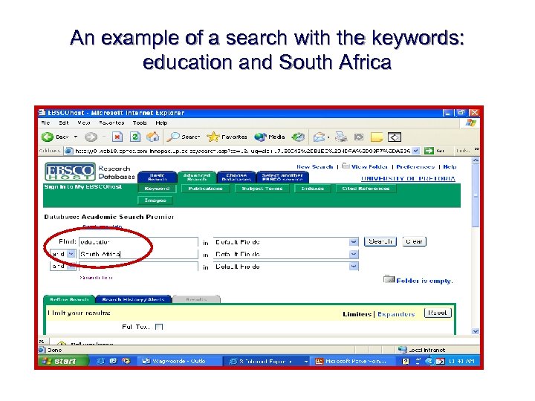Click the green Go arrow button
Image resolution: width=535 pixels, height=401 pixels.
pyautogui.click(x=429, y=151)
